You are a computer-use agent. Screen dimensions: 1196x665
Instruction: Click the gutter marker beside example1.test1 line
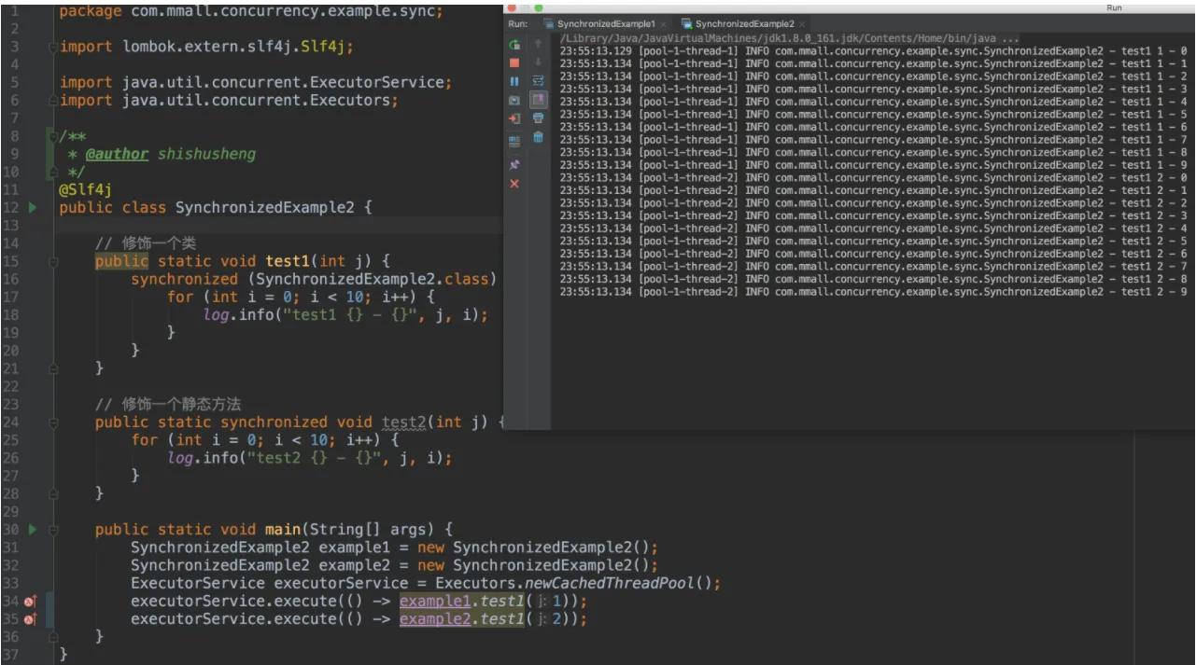tap(30, 602)
